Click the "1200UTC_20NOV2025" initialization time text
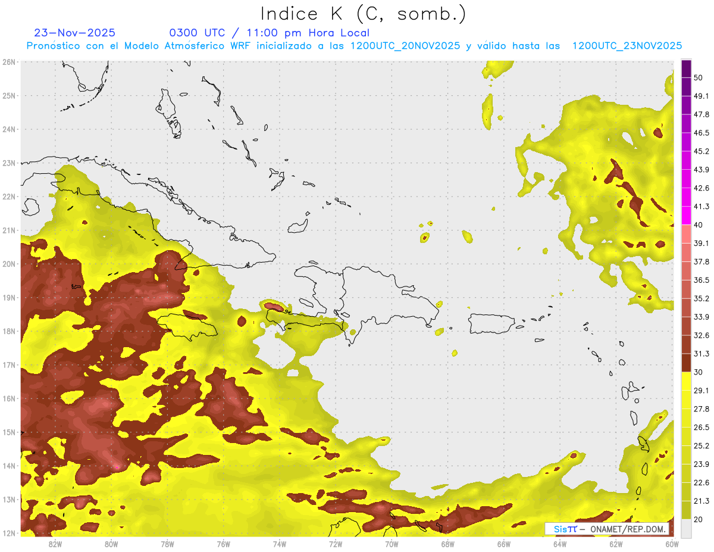The width and height of the screenshot is (714, 552). [x=405, y=46]
